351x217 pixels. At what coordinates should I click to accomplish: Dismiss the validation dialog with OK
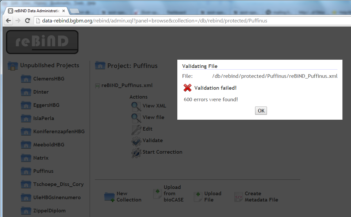coord(261,110)
